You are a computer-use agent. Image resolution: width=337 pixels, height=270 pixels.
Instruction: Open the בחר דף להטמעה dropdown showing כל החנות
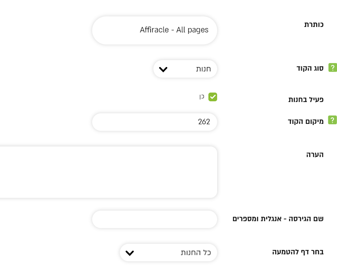coord(168,253)
